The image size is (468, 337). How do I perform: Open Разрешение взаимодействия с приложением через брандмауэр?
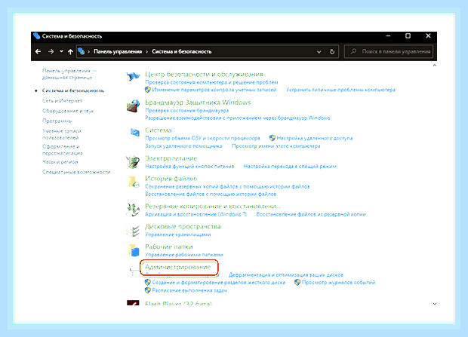pos(238,118)
